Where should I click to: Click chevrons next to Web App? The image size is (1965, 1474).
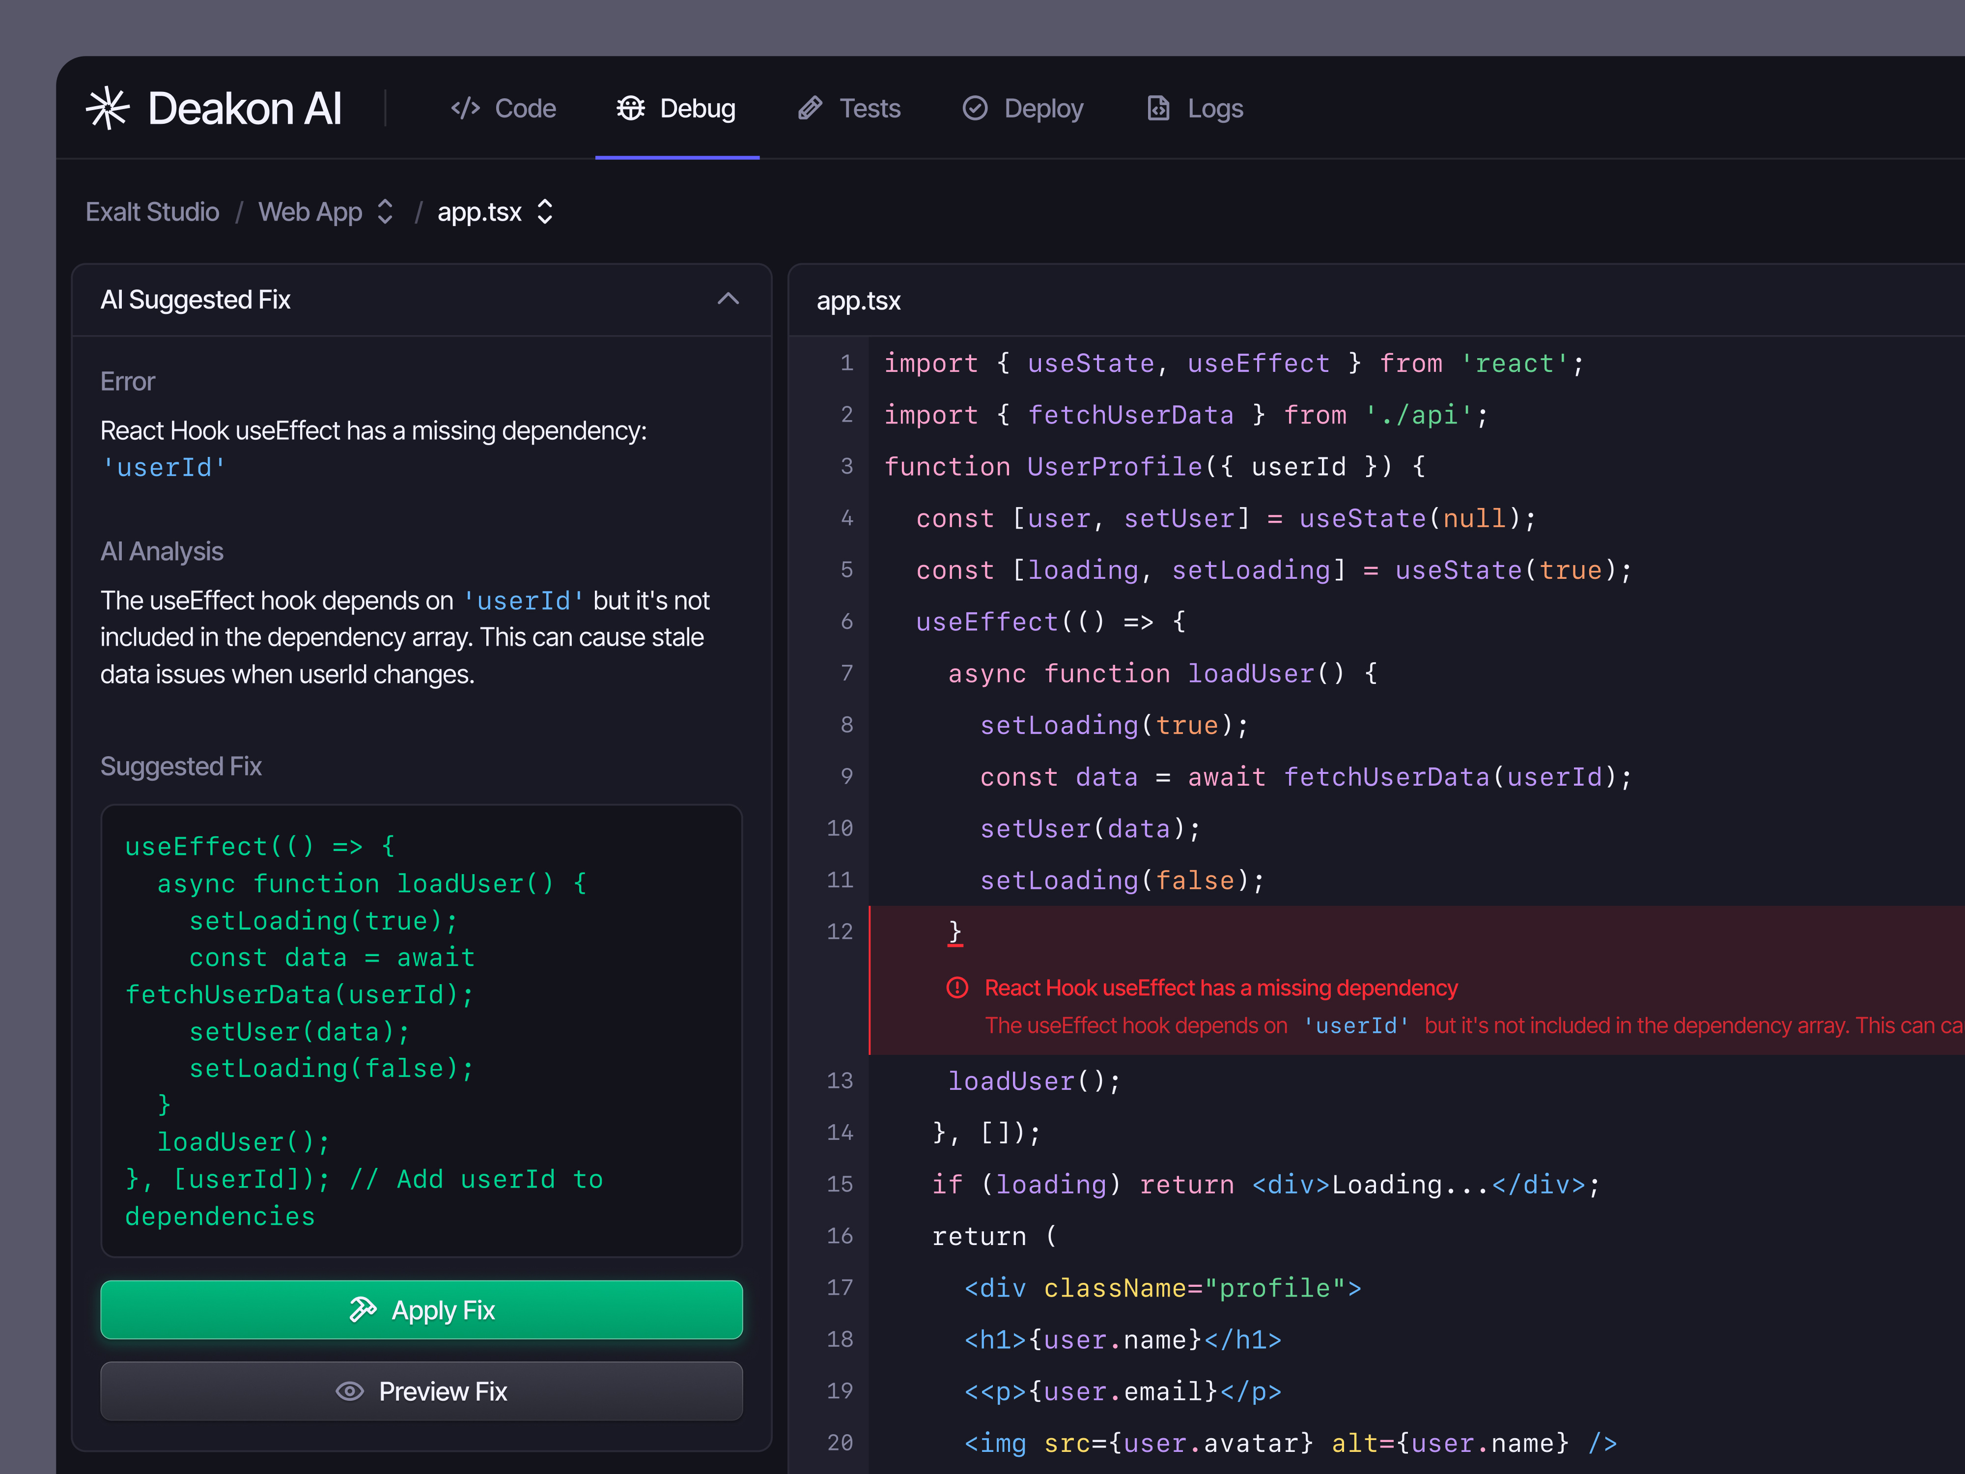385,211
